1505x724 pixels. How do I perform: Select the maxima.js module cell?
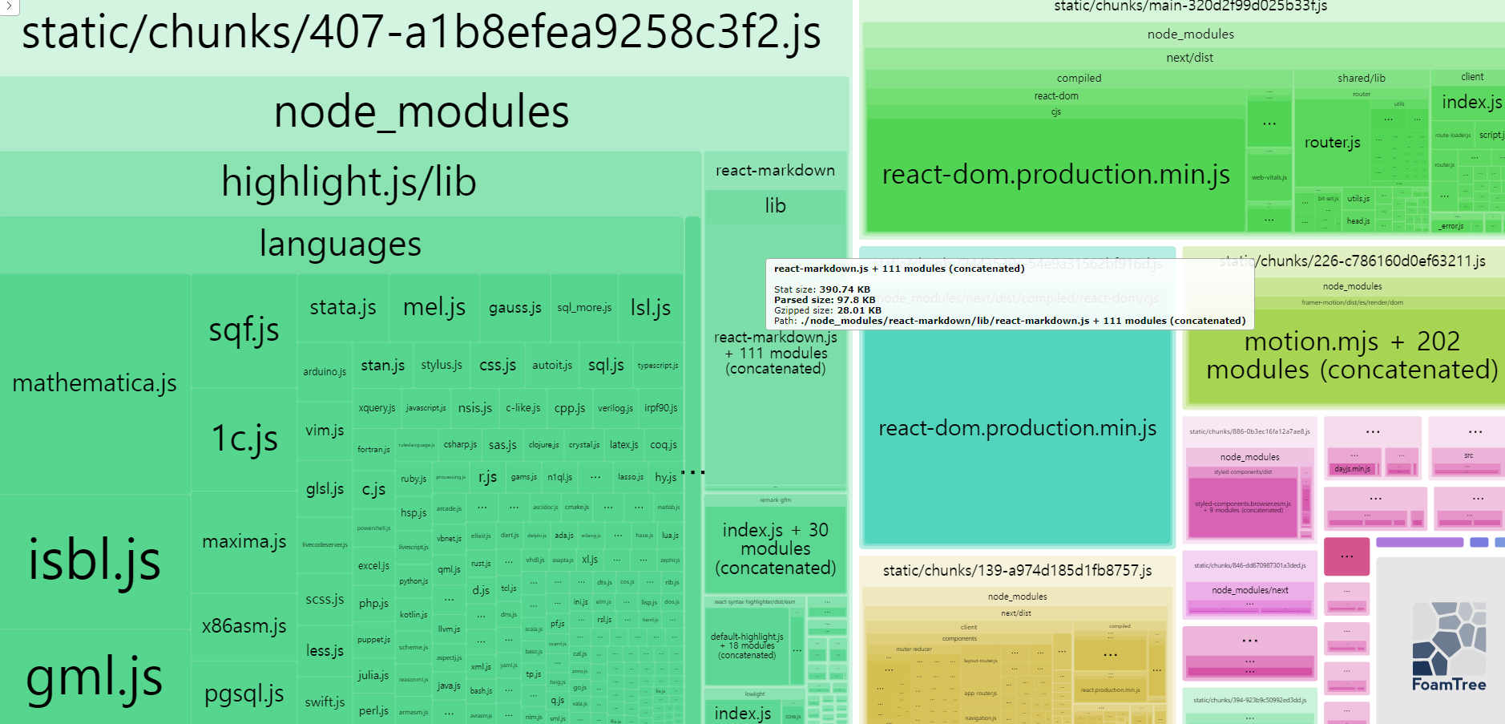(x=244, y=542)
